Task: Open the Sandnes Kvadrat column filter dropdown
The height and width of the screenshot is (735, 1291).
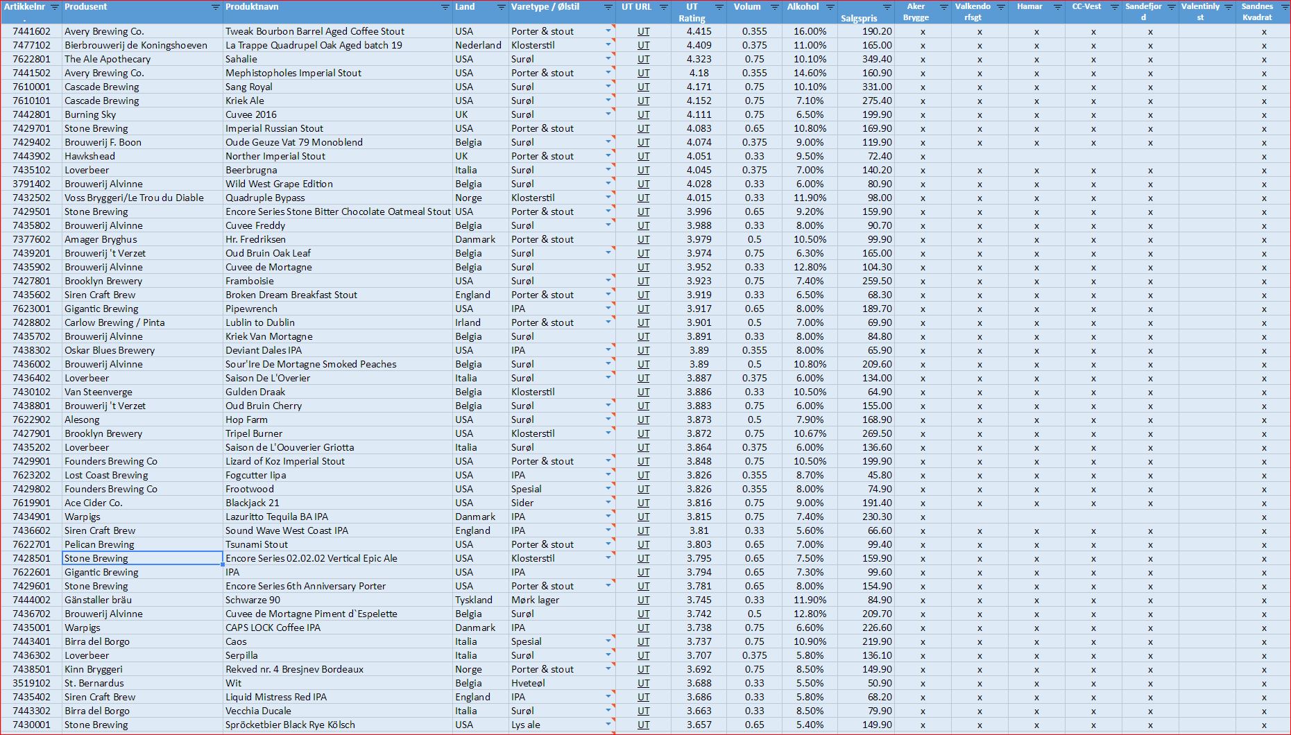Action: point(1284,7)
